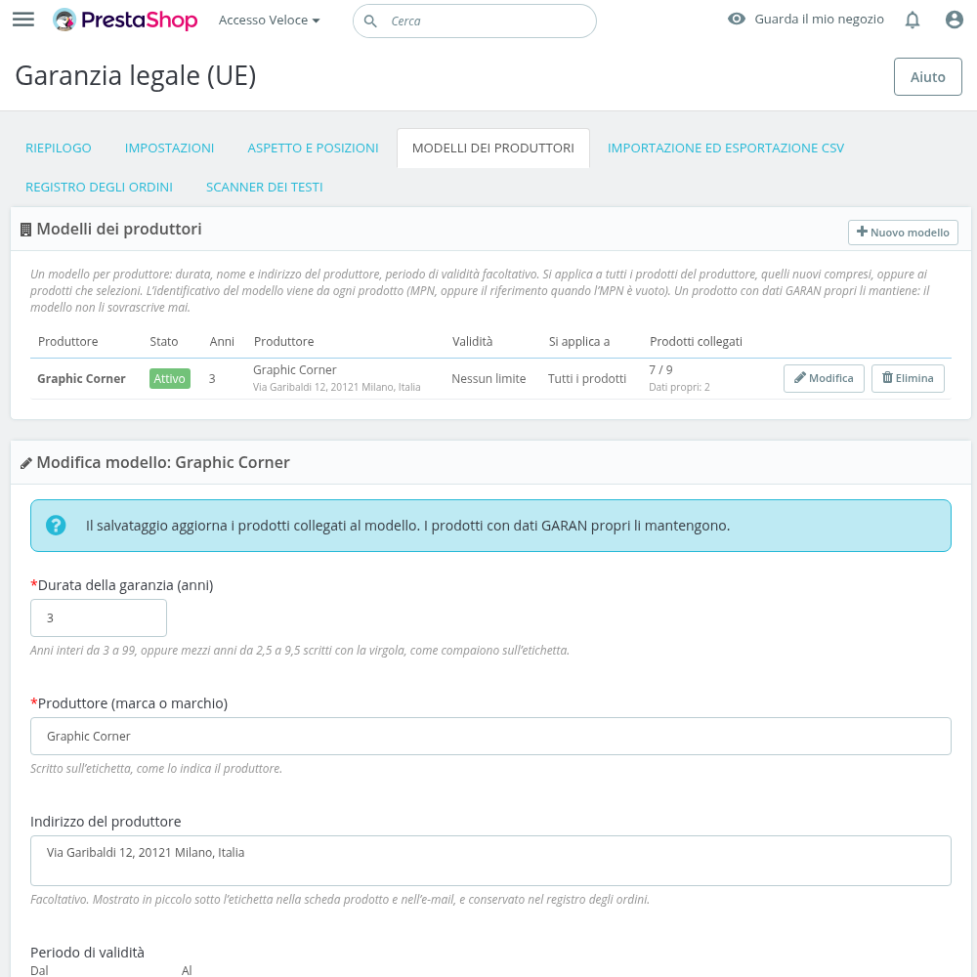Click Modifica for Graphic Corner
The height and width of the screenshot is (977, 977).
824,378
